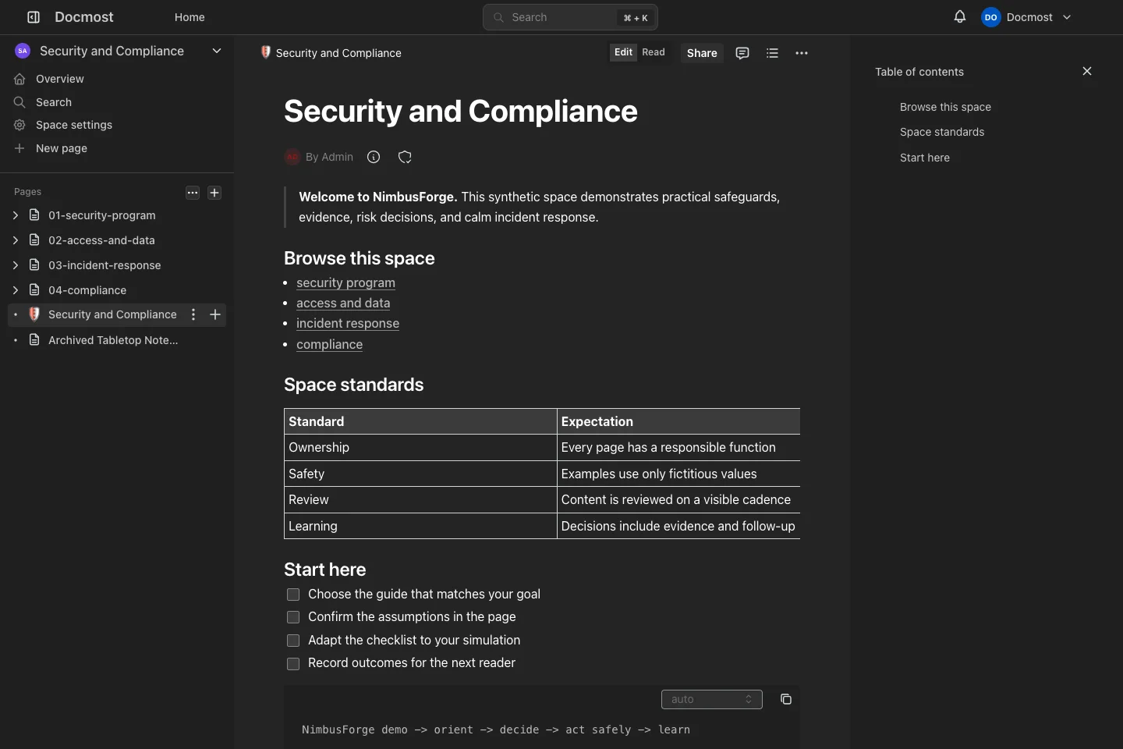Open the Docmost user menu chevron
The height and width of the screenshot is (749, 1123).
pos(1067,17)
